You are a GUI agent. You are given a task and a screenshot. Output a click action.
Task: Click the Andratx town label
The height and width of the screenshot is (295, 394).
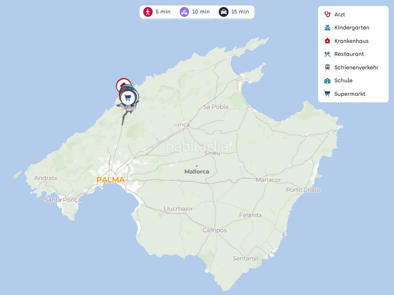[46, 178]
